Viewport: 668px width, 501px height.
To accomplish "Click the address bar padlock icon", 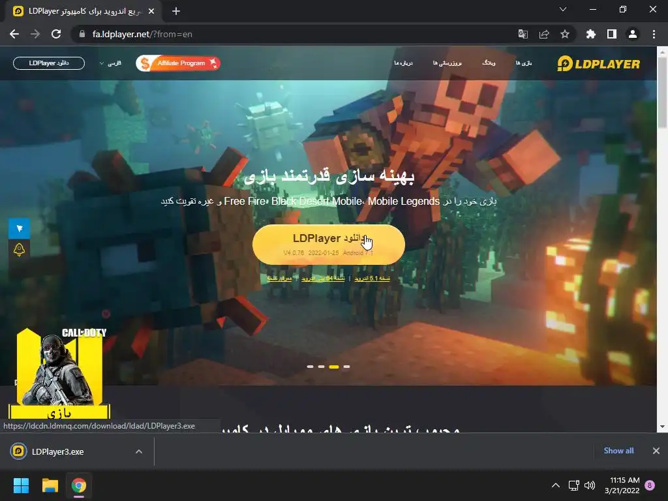I will click(82, 34).
